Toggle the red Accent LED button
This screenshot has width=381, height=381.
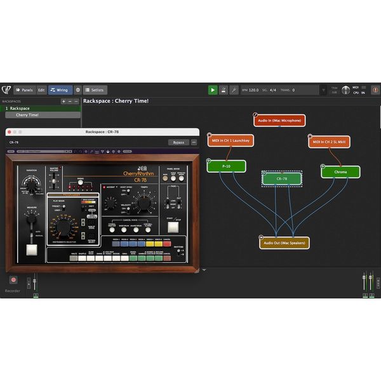coord(104,187)
